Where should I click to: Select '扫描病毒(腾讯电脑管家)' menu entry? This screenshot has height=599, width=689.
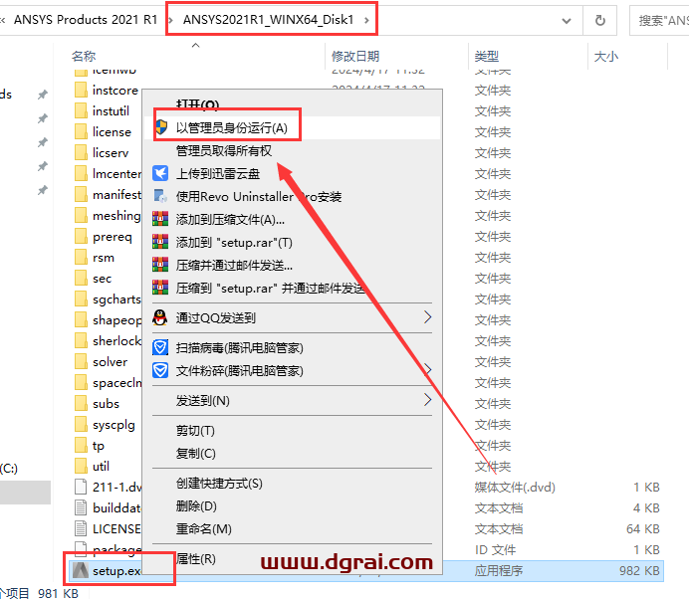click(x=292, y=348)
